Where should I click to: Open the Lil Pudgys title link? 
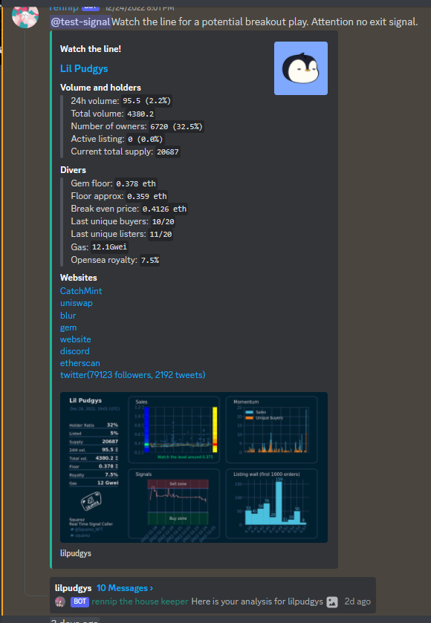coord(84,68)
